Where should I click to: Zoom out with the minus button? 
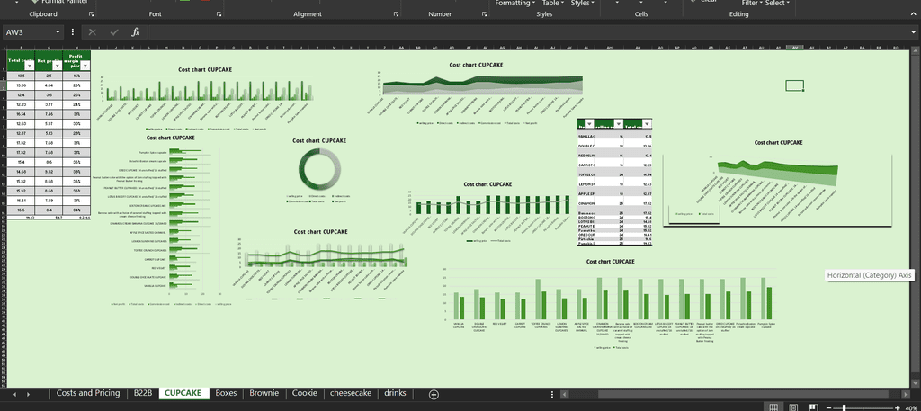[828, 407]
